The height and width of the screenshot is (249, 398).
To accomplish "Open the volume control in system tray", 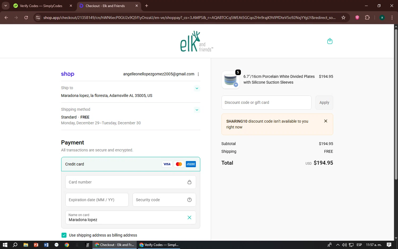I will pyautogui.click(x=344, y=245).
